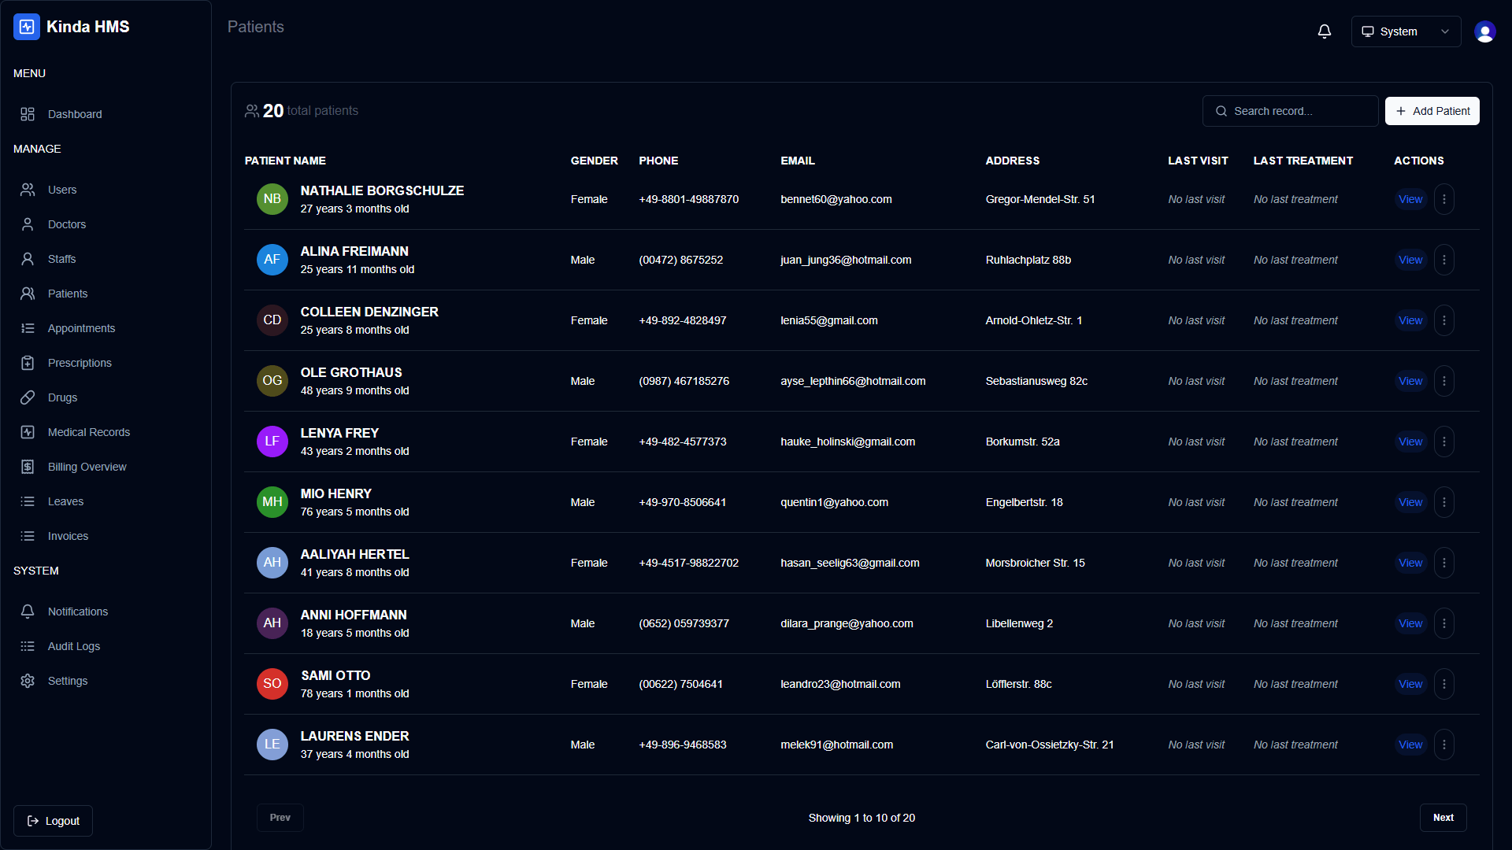The width and height of the screenshot is (1512, 850).
Task: Open Settings gear in sidebar
Action: tap(28, 681)
